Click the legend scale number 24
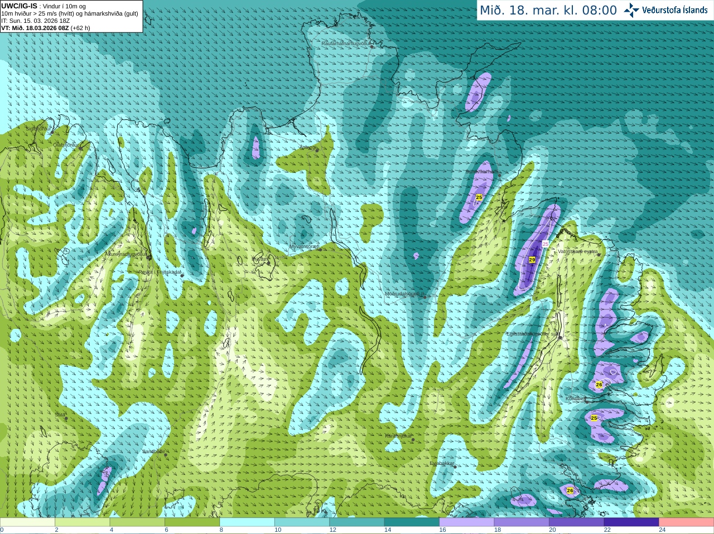The width and height of the screenshot is (714, 534). tap(662, 530)
